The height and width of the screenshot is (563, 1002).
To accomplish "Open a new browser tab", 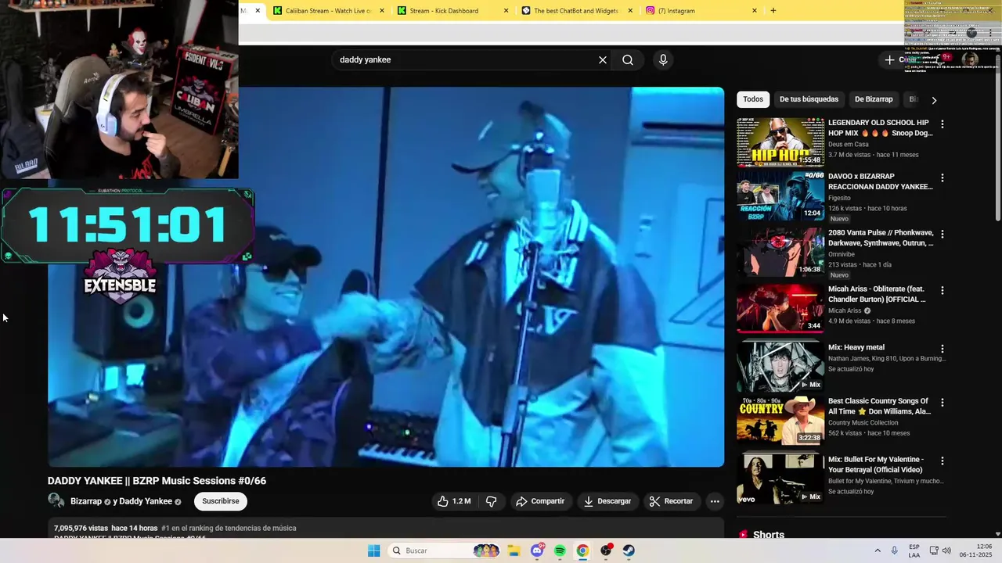I will [x=773, y=11].
